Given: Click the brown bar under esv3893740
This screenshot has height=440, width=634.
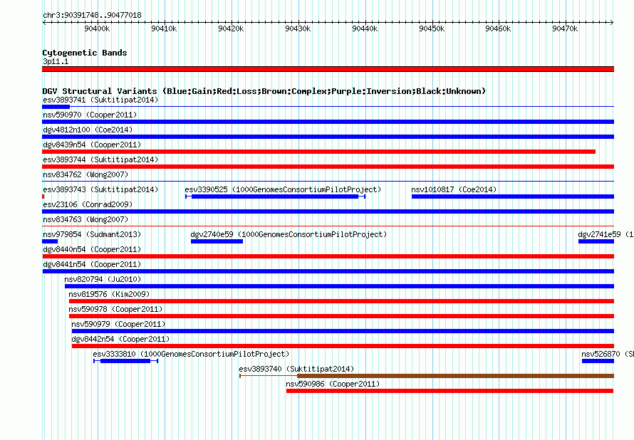Looking at the screenshot, I should click(427, 376).
